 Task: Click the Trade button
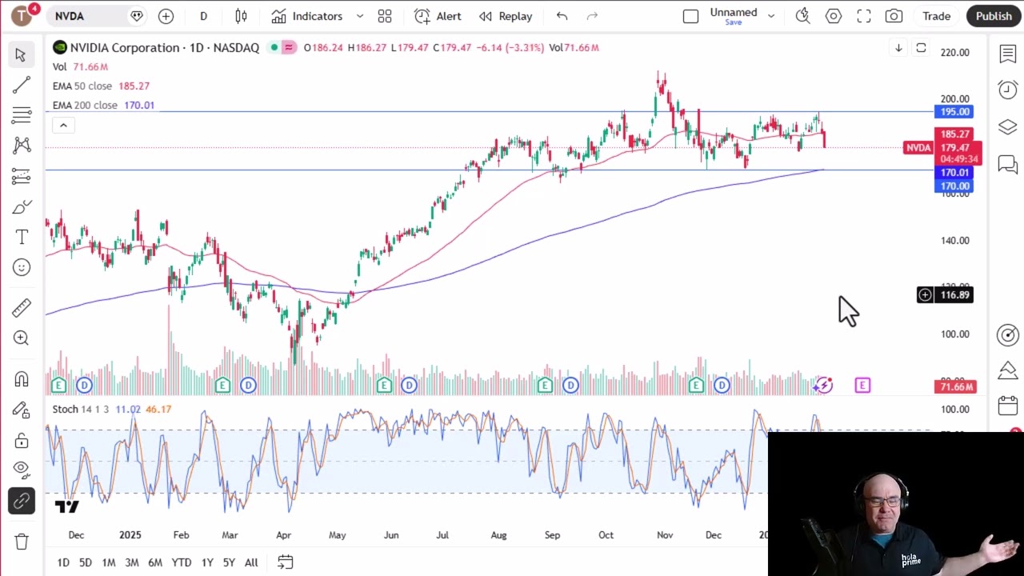tap(936, 16)
